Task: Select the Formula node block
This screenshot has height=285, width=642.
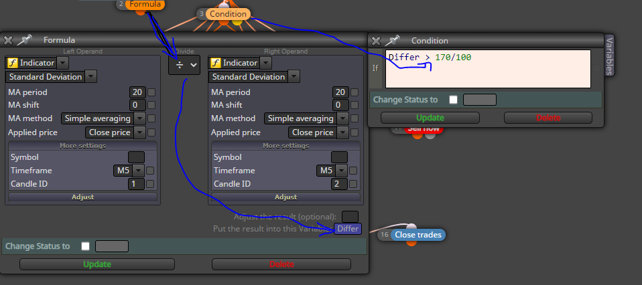Action: point(145,5)
